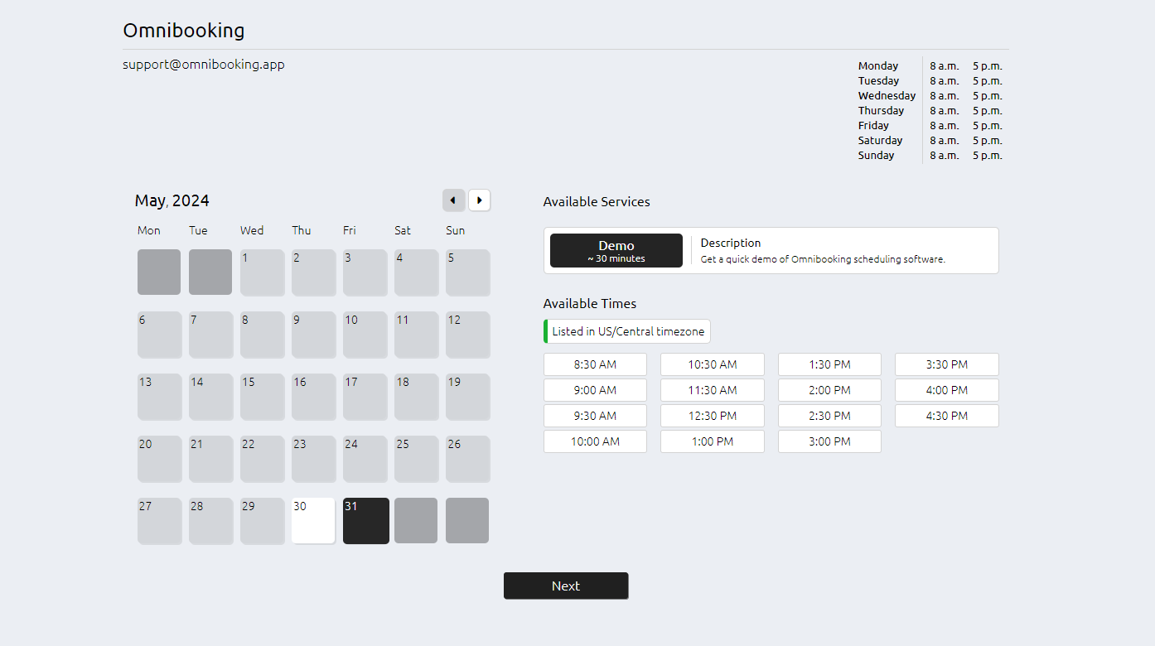This screenshot has height=646, width=1155.
Task: Select date 15 in May
Action: [262, 397]
